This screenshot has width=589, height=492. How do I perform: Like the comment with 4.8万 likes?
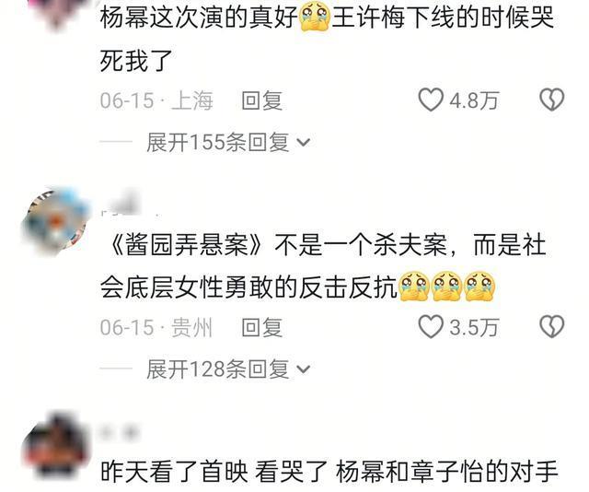(431, 100)
